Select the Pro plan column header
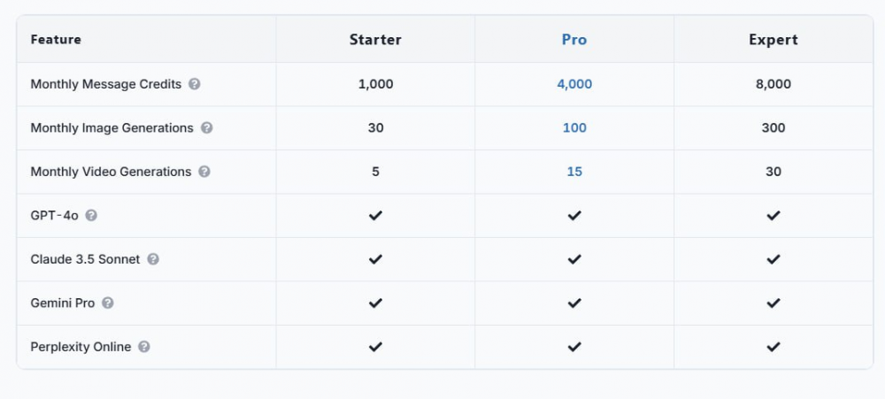Screen dimensions: 885x399 [x=574, y=40]
